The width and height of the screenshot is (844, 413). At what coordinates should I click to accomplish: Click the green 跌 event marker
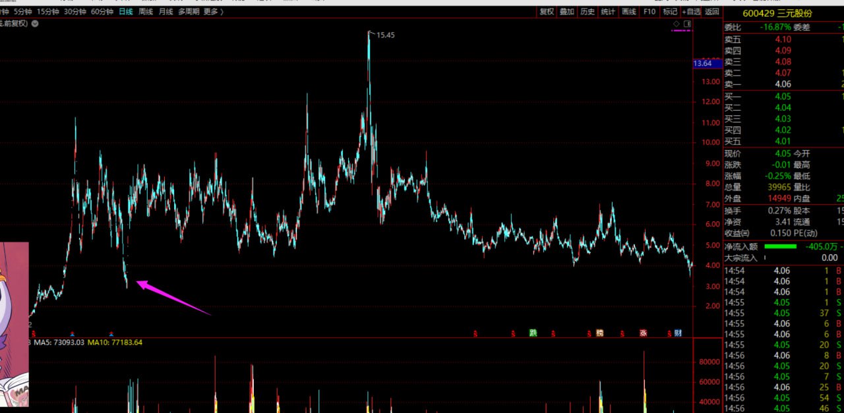533,333
